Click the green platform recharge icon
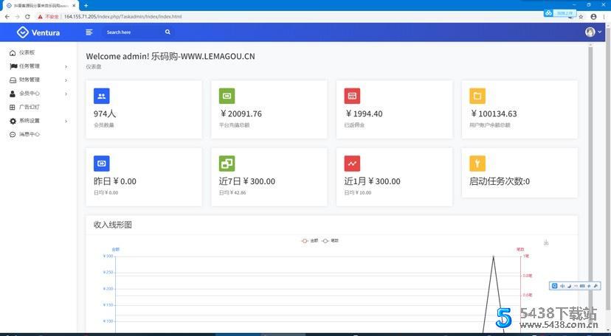611x336 pixels. point(227,96)
